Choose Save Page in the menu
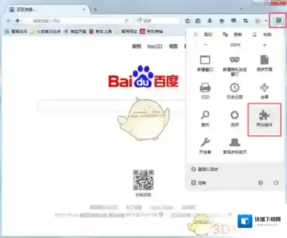This screenshot has height=238, width=287. [265, 63]
